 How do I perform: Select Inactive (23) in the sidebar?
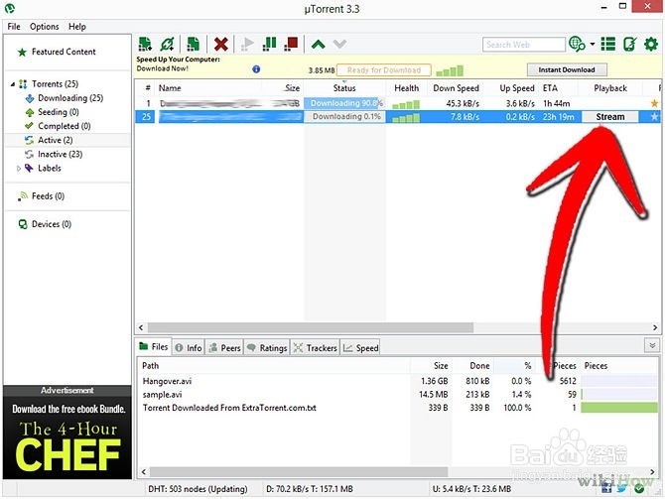[x=60, y=154]
